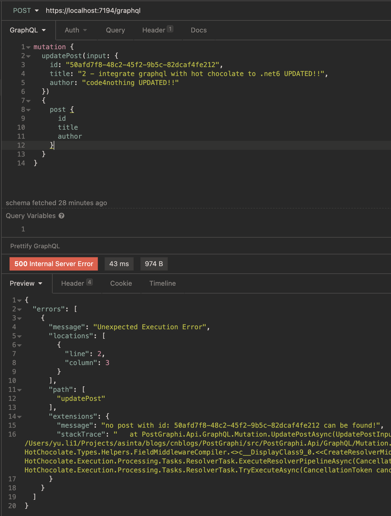
Task: Collapse the updatePost input fold arrow
Action: point(28,56)
